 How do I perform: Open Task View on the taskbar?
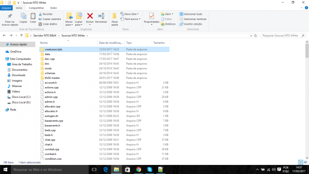pos(94,169)
